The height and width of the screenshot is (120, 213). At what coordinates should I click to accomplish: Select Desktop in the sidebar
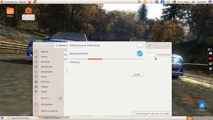pos(45,62)
